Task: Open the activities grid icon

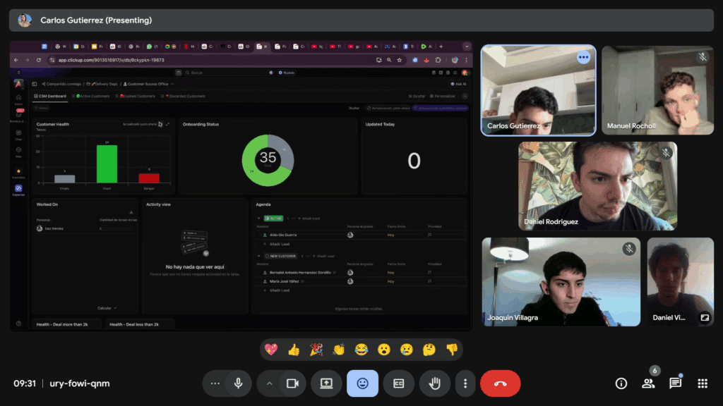Action: coord(702,383)
